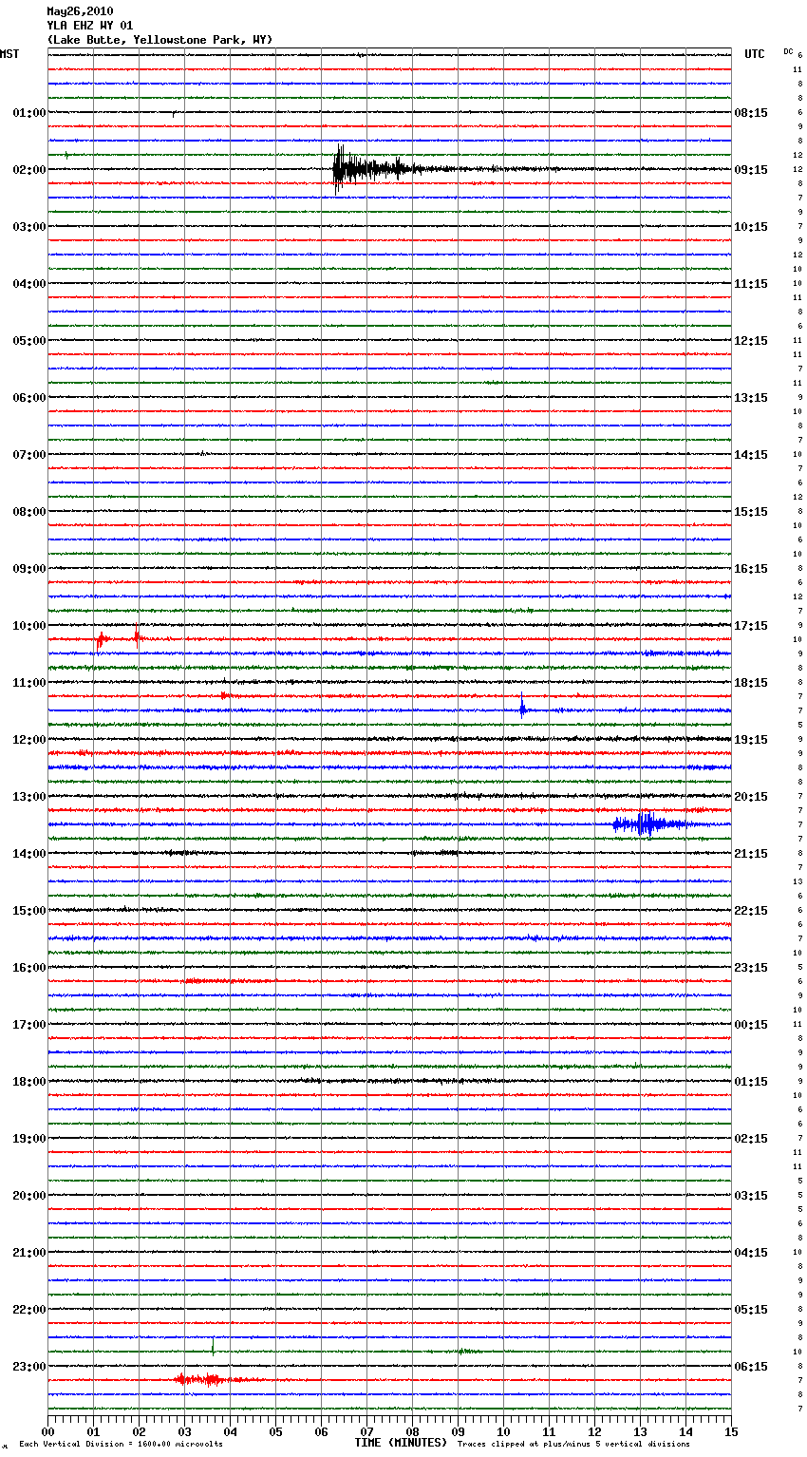Click the 23:15 UTC time label
The image size is (807, 1457).
pos(751,968)
